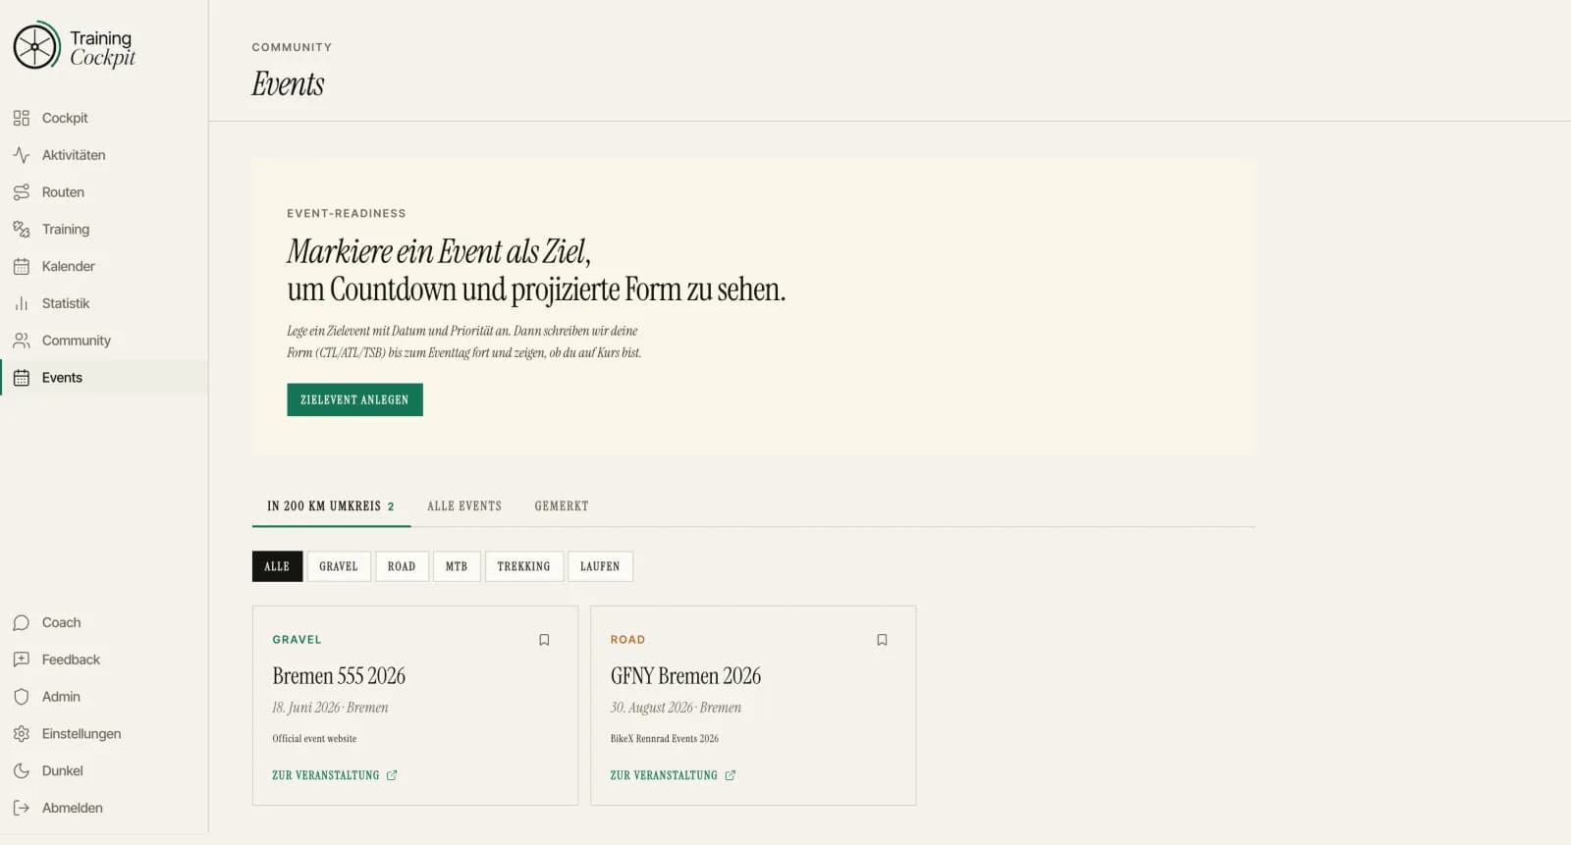Open Routen from the sidebar

click(x=104, y=192)
